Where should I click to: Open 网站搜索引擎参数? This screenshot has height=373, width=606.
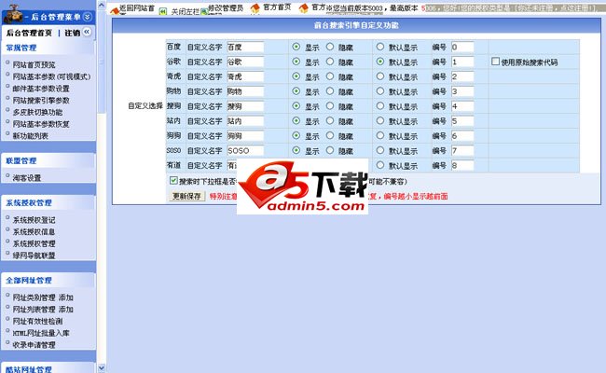tap(41, 100)
